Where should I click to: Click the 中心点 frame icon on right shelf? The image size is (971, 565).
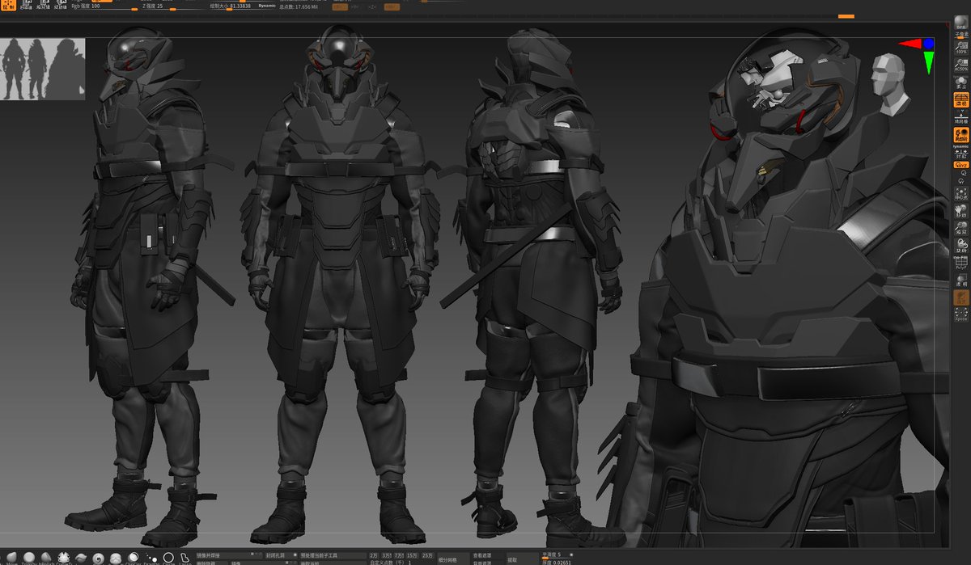pyautogui.click(x=960, y=194)
